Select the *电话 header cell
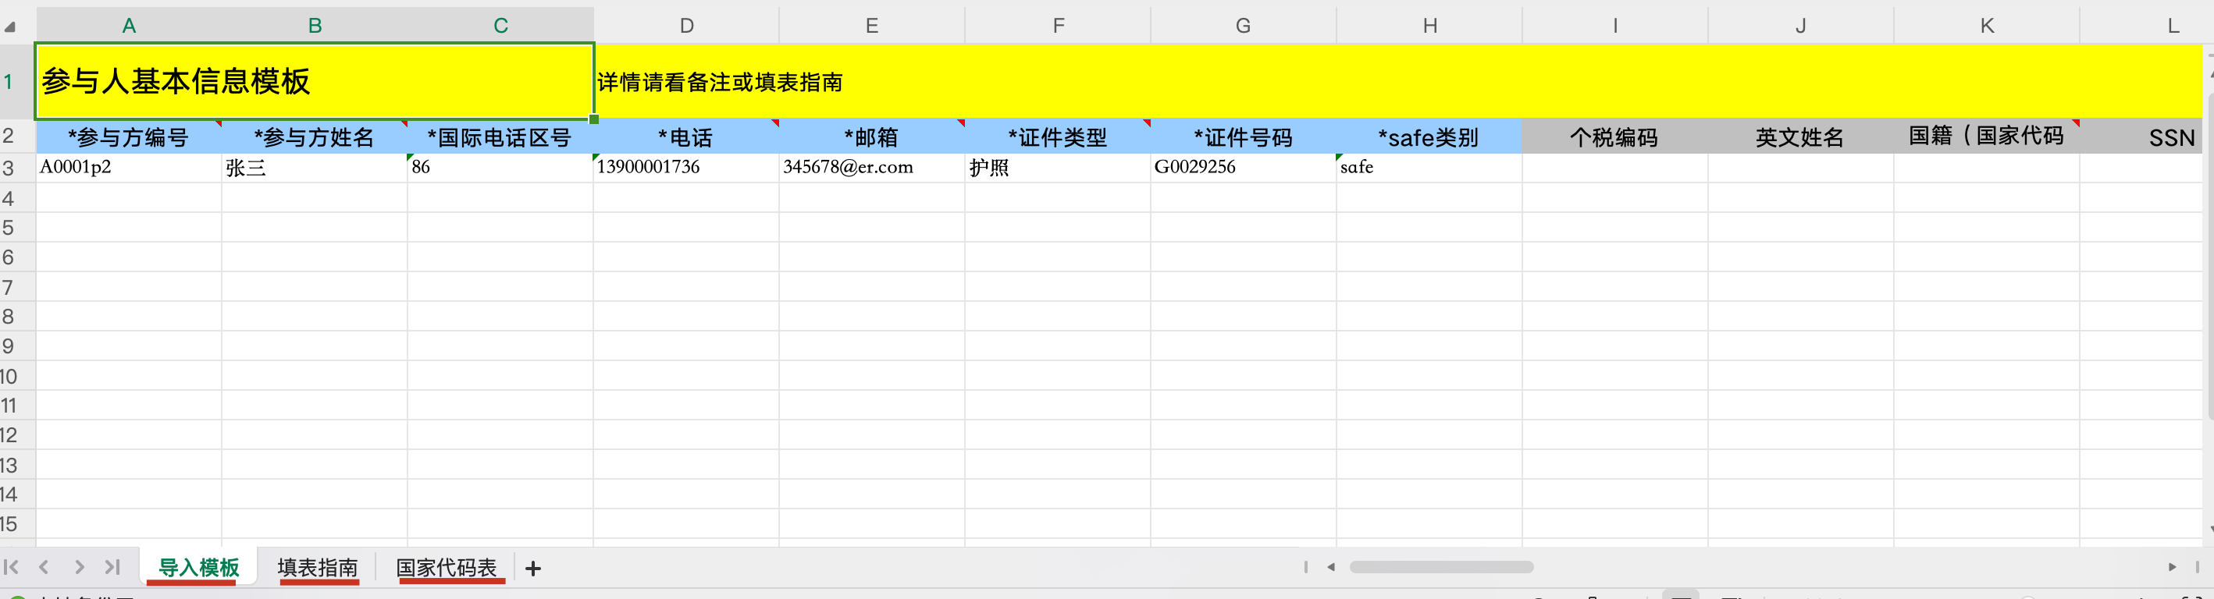2214x599 pixels. pos(687,136)
